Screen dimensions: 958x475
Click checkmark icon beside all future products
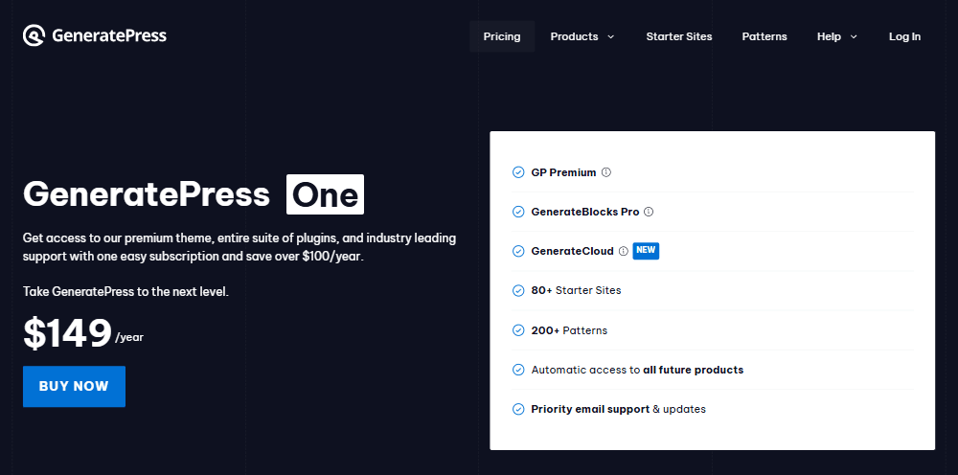point(519,370)
